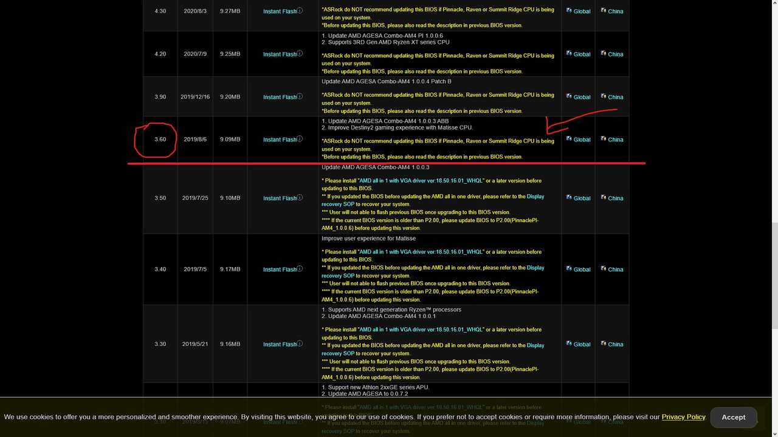Click info icon beside Instant Flash, row 3.30
Screen dimensions: 778x437
click(300, 344)
